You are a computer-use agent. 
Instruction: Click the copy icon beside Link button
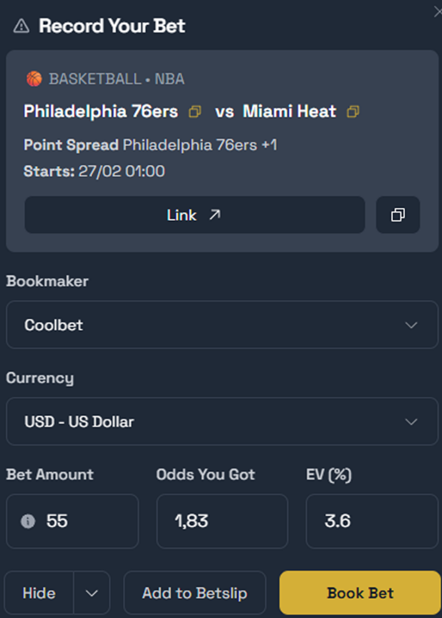click(398, 215)
